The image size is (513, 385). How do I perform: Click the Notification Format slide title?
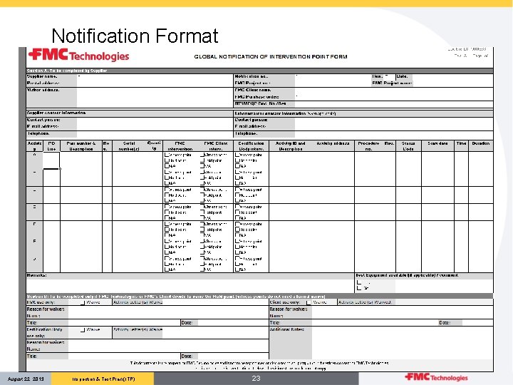[135, 36]
